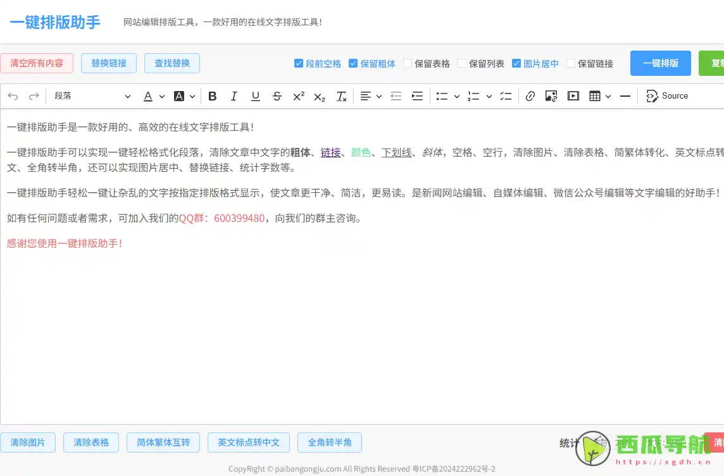Apply strikethrough formatting
Screen dimensions: 724x476
pyautogui.click(x=277, y=96)
